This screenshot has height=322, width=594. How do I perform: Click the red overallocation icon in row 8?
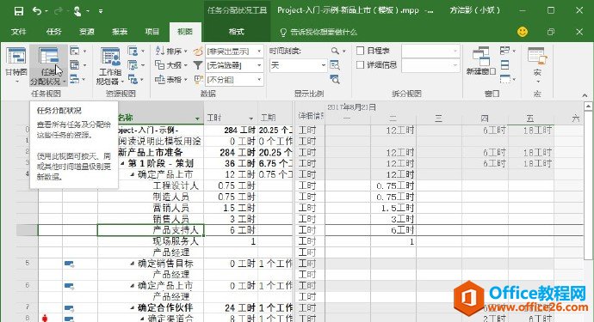tap(45, 319)
